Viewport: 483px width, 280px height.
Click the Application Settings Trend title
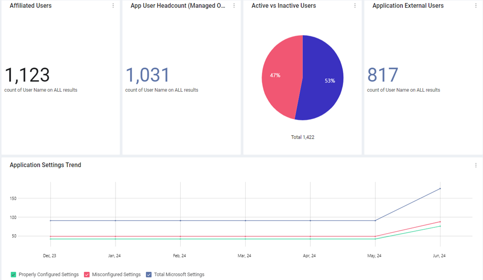45,165
